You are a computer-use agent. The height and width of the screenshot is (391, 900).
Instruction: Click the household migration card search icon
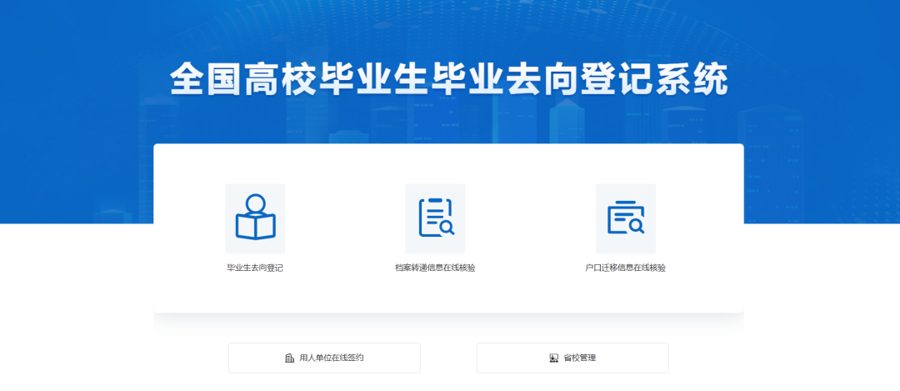tap(625, 218)
